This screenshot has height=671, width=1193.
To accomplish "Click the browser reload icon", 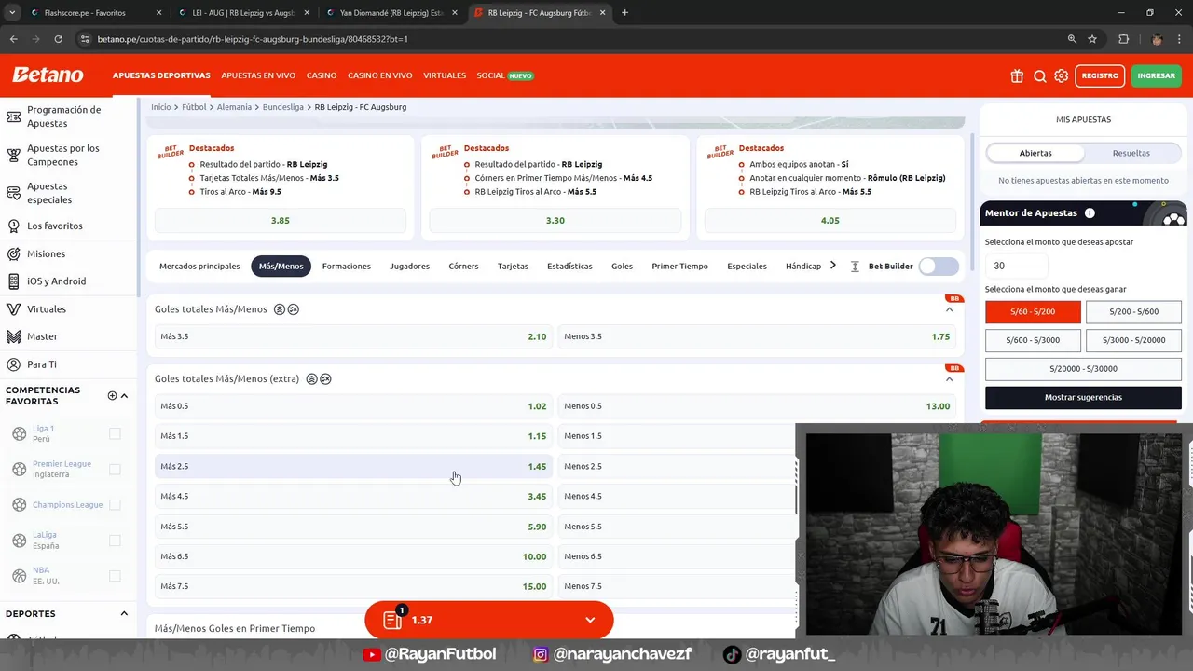I will (x=58, y=39).
